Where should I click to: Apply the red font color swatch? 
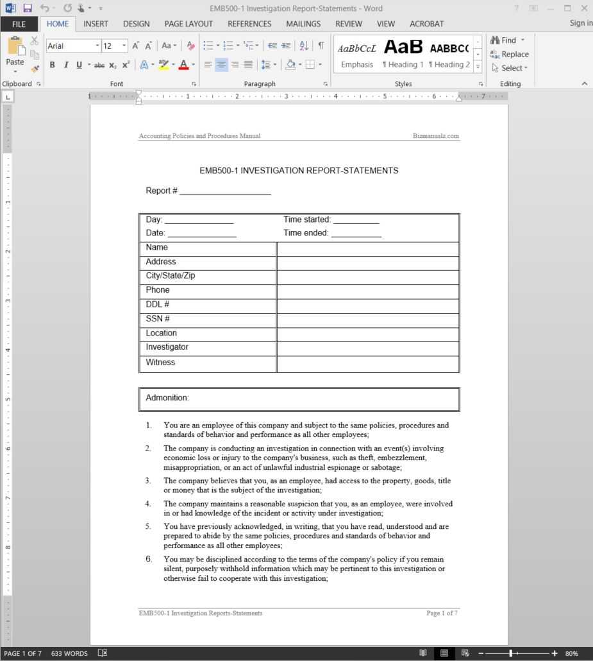(x=183, y=65)
